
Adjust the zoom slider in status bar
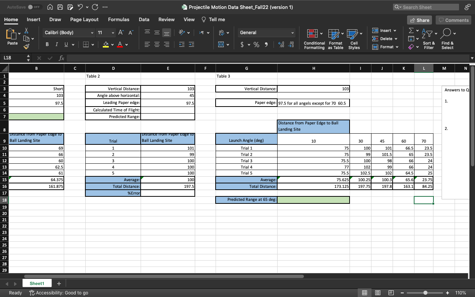pyautogui.click(x=425, y=293)
